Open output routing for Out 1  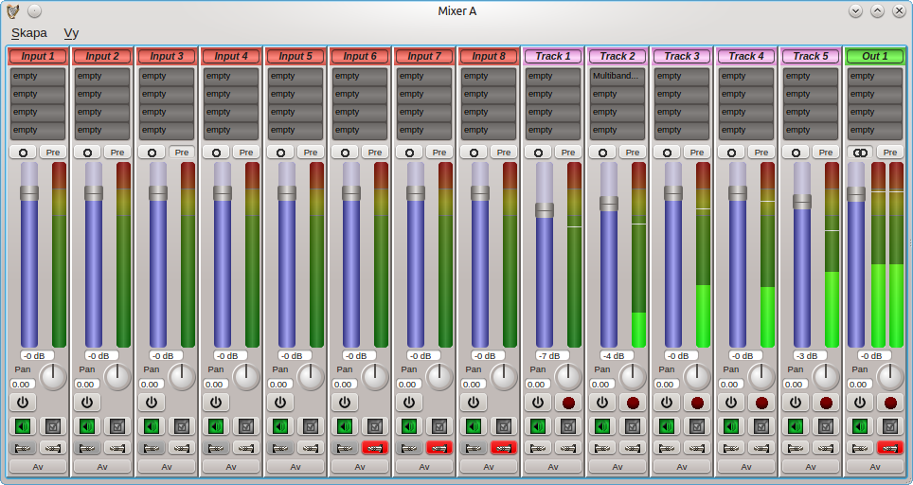click(x=890, y=447)
